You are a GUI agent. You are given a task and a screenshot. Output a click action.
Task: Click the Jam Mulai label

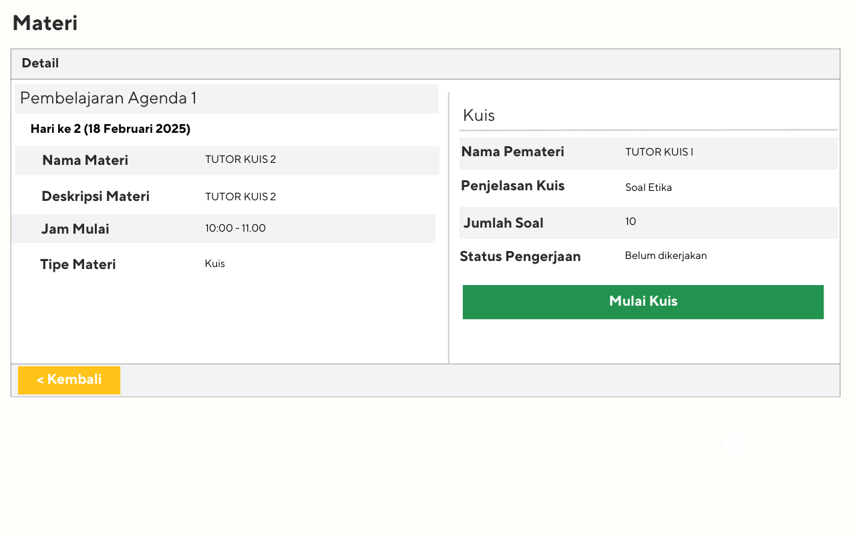[75, 229]
